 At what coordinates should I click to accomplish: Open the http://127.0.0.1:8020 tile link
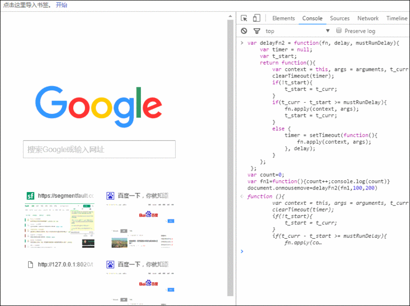(x=66, y=264)
